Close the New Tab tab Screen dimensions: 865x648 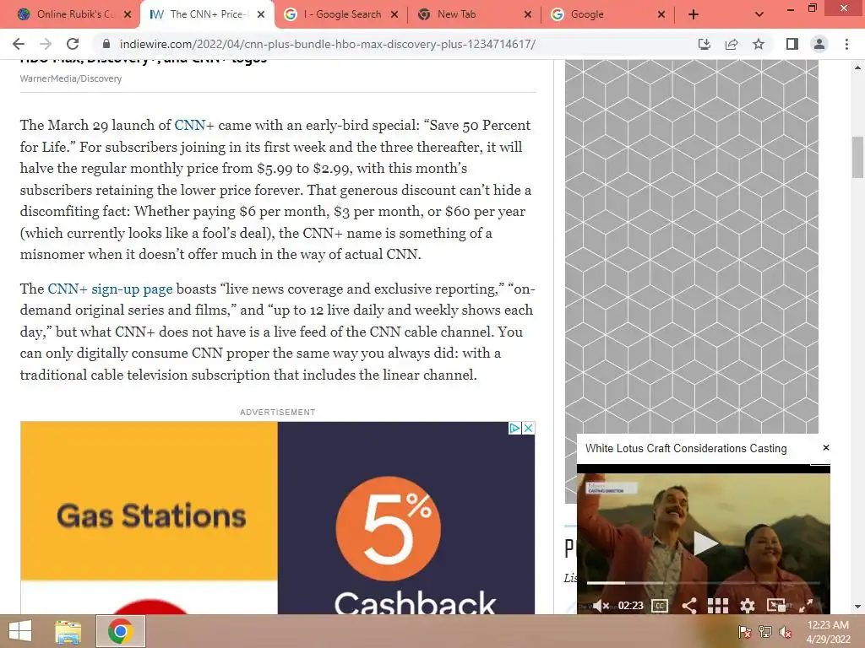528,14
